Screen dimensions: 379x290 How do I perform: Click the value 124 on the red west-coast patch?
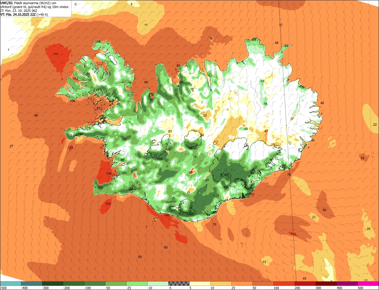pyautogui.click(x=109, y=173)
